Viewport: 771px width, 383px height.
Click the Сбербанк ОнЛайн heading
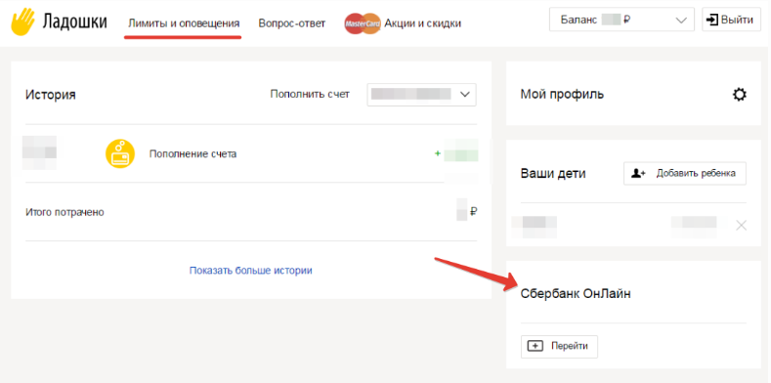[576, 294]
